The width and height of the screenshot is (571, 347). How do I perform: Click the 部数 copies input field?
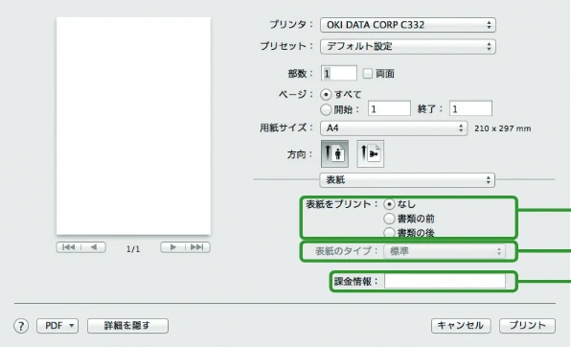point(338,73)
